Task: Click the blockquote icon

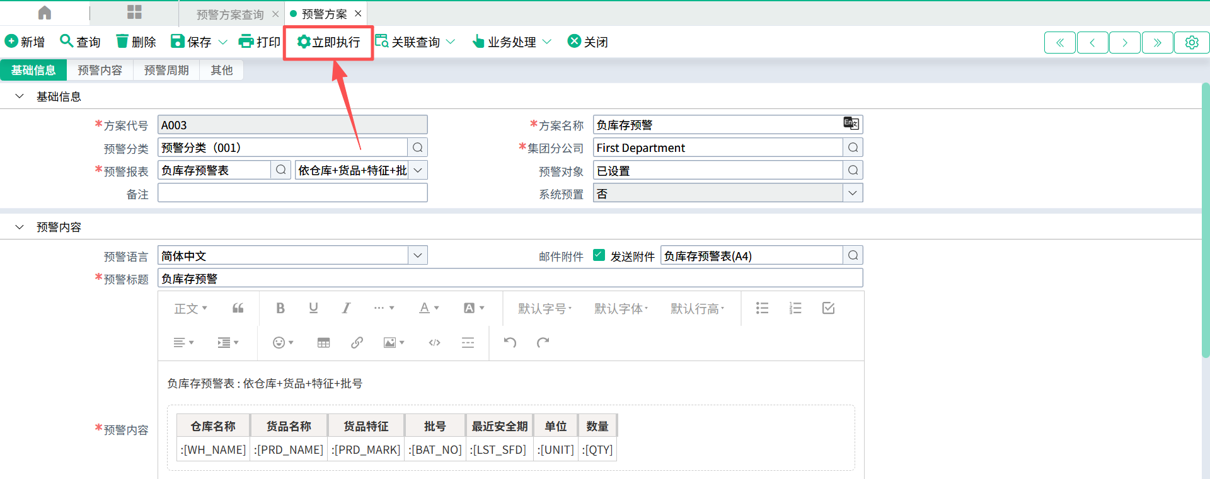Action: coord(238,308)
